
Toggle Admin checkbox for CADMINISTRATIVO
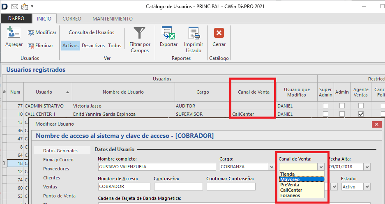(x=342, y=106)
